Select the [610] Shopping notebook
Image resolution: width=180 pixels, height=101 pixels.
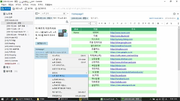[10, 55]
